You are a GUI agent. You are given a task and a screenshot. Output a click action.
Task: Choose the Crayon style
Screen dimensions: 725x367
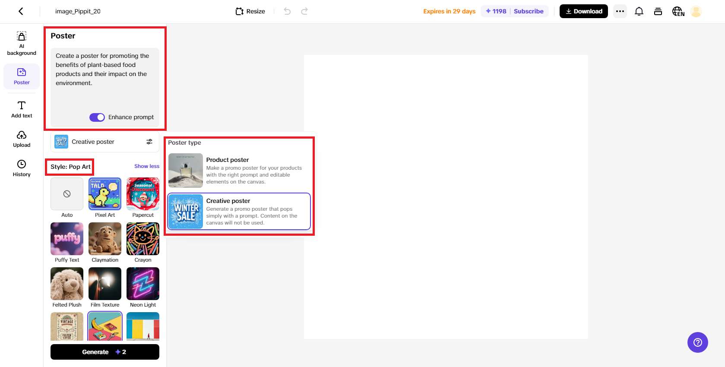coord(143,243)
